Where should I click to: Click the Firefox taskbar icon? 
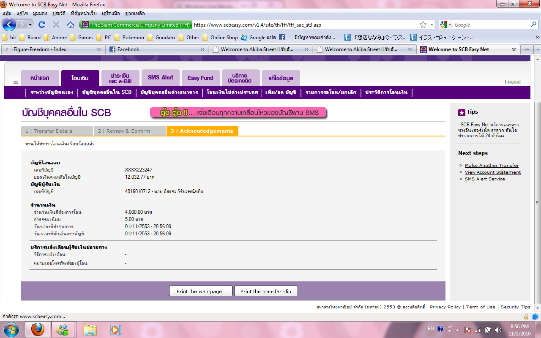[38, 329]
